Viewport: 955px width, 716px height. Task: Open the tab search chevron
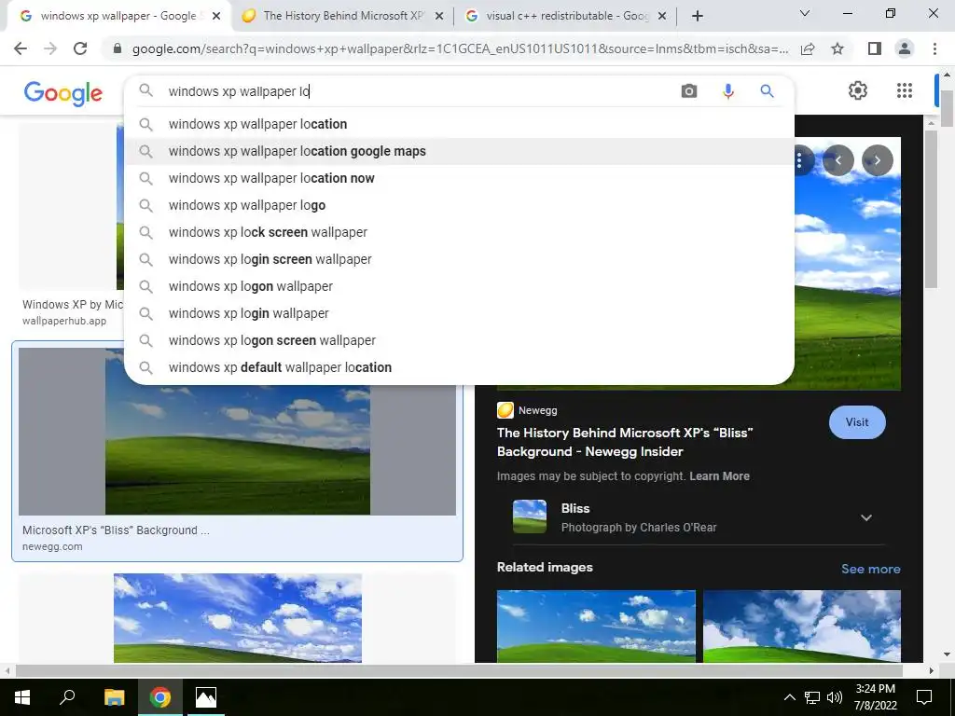click(x=805, y=13)
